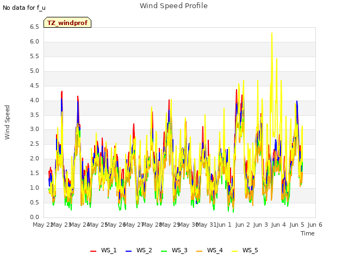Click the red WS_1 legend swatch
Viewport: 348px width, 261px height.
click(x=93, y=251)
